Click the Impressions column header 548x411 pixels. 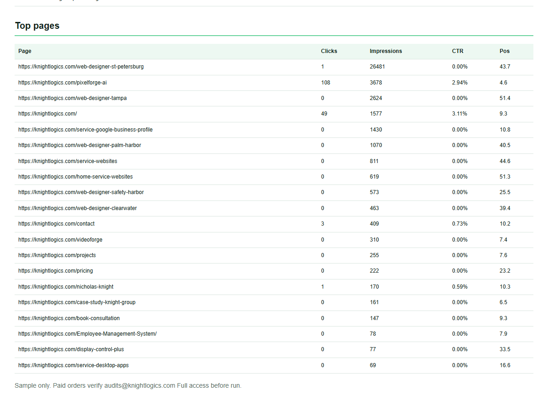tap(386, 51)
